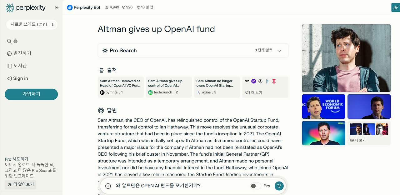
Task: Collapse the Pro Search steps panel
Action: 279,50
